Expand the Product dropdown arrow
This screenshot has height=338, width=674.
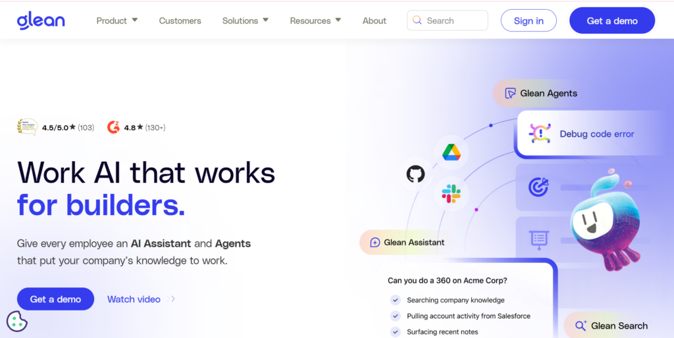[135, 20]
